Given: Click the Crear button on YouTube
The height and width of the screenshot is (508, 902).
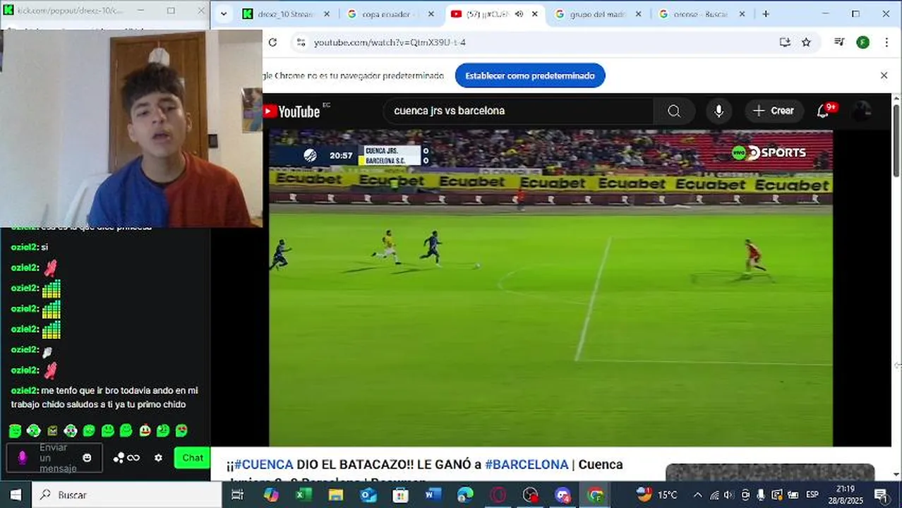Looking at the screenshot, I should click(x=774, y=111).
